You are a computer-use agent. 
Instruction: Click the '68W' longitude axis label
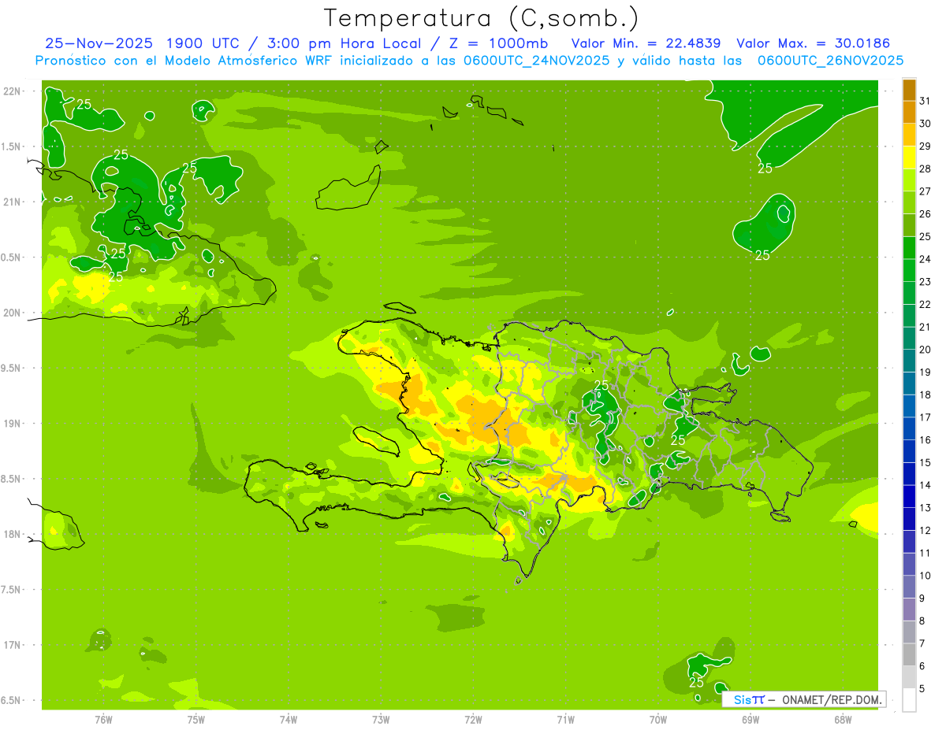click(843, 720)
